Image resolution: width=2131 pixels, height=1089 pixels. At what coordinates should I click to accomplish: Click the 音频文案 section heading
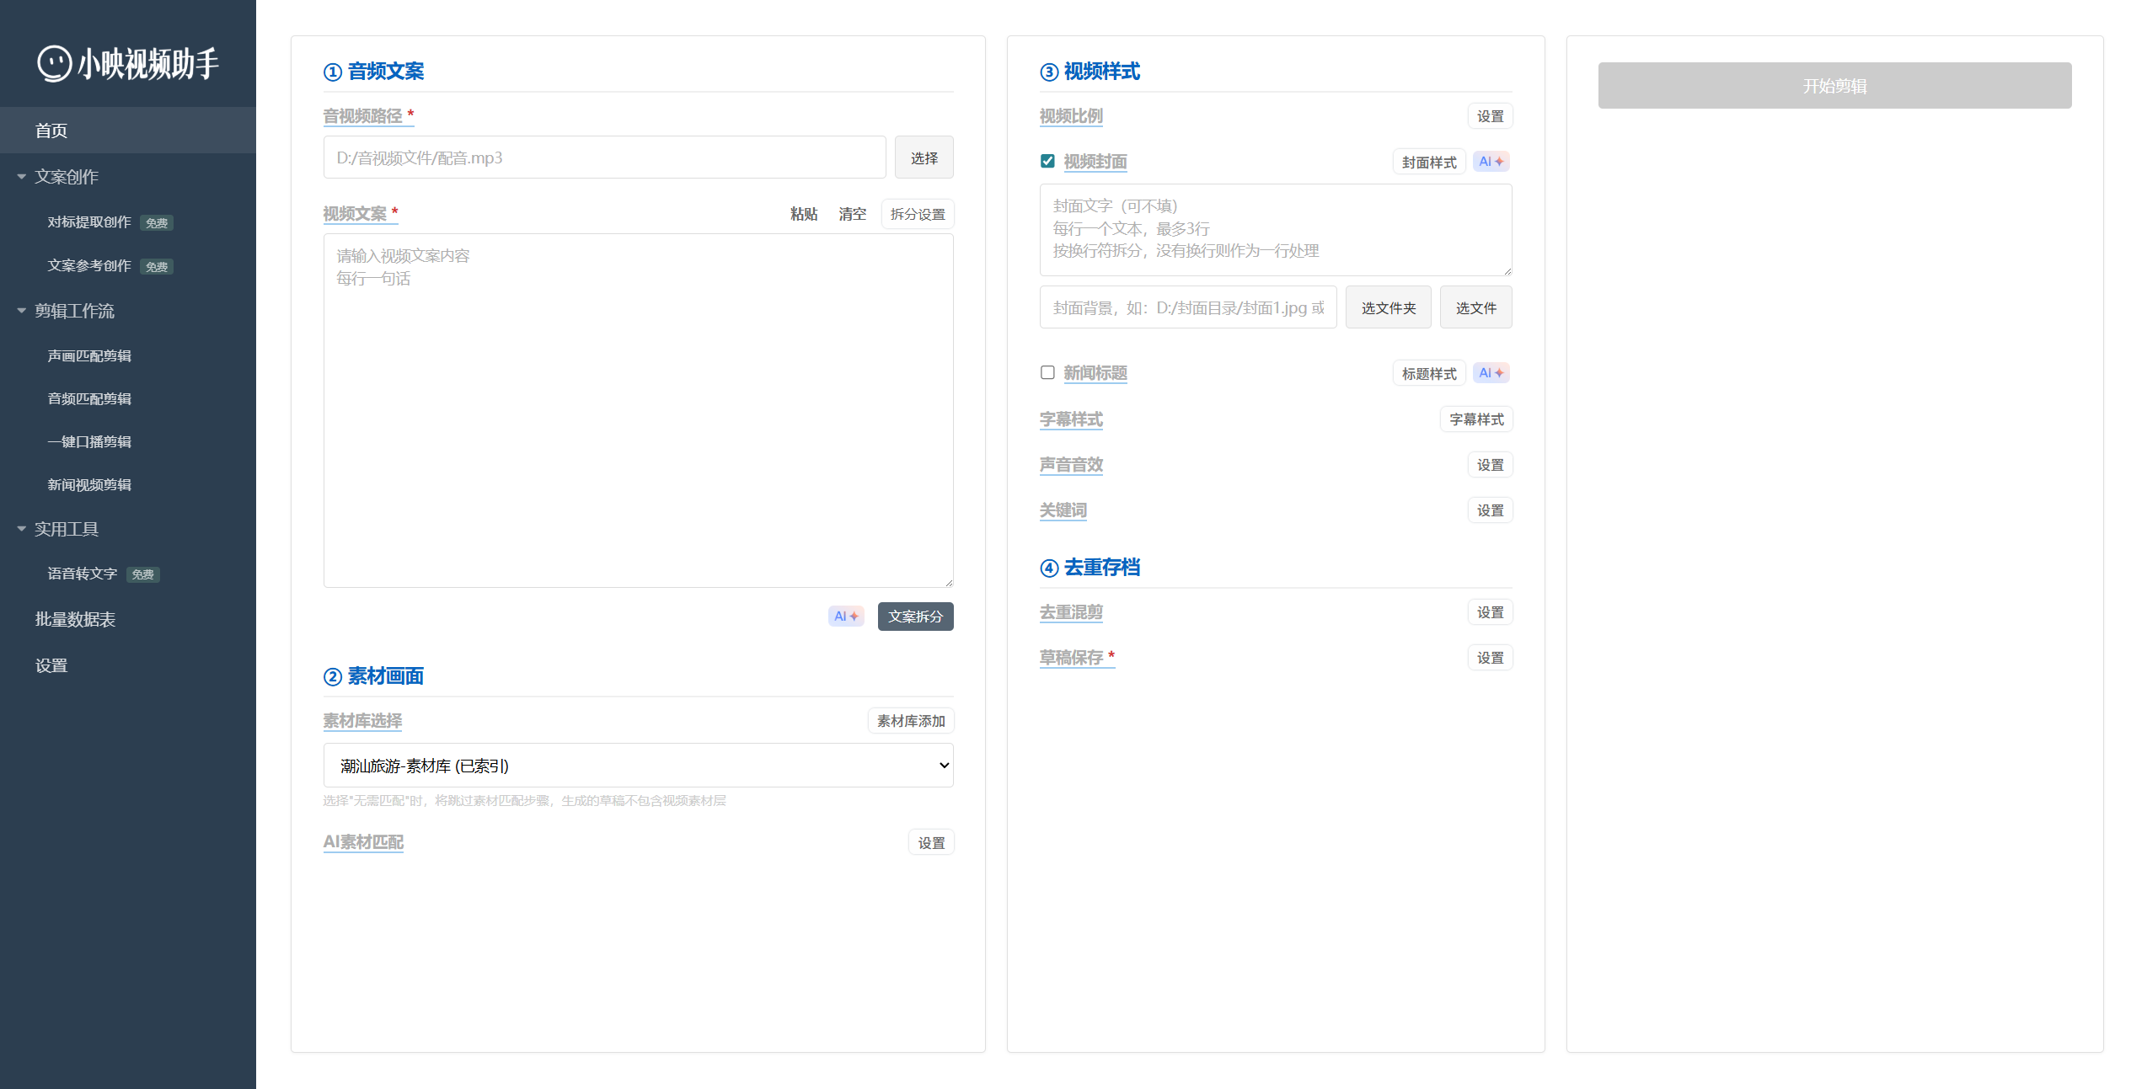373,72
